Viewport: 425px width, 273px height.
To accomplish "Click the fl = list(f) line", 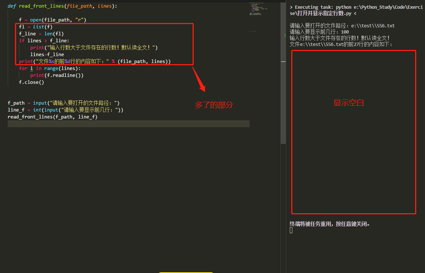I will (35, 27).
